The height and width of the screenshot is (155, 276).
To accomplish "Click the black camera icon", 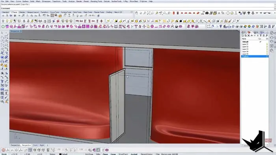I will (x=207, y=13).
